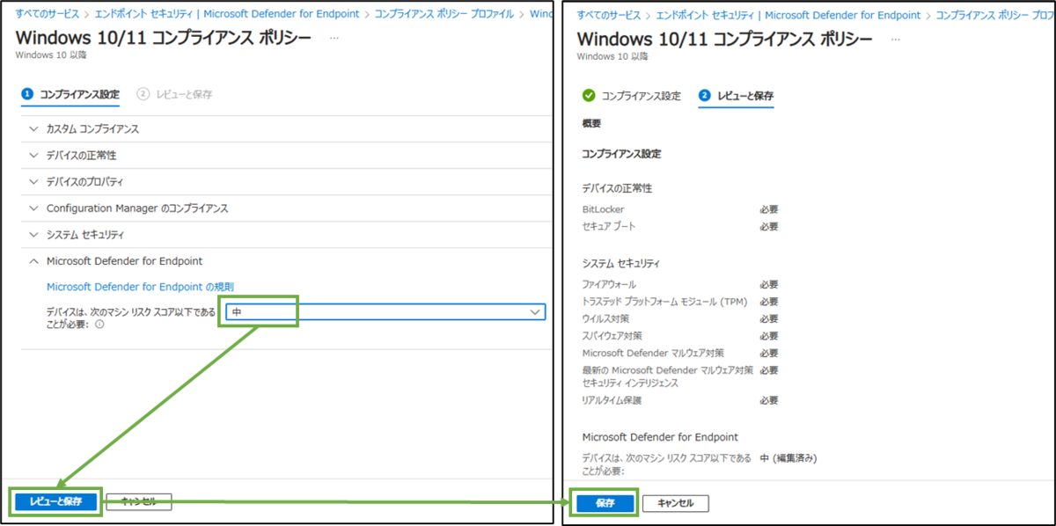Click the info icon beside マシン リスク スコア label
1056x526 pixels.
[x=99, y=324]
